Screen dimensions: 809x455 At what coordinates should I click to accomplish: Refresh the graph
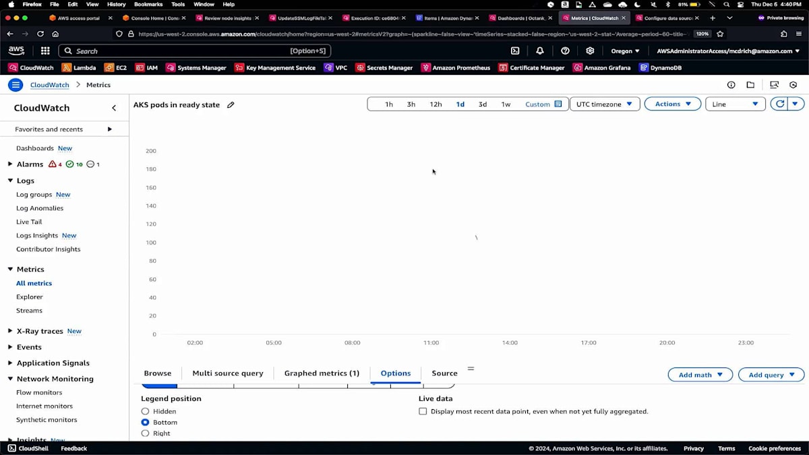point(780,104)
